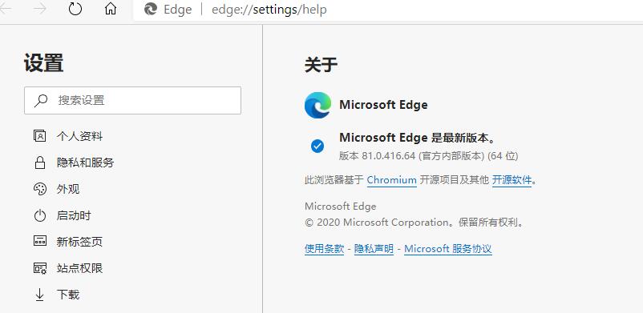Click the palette icon for 外观

[40, 189]
